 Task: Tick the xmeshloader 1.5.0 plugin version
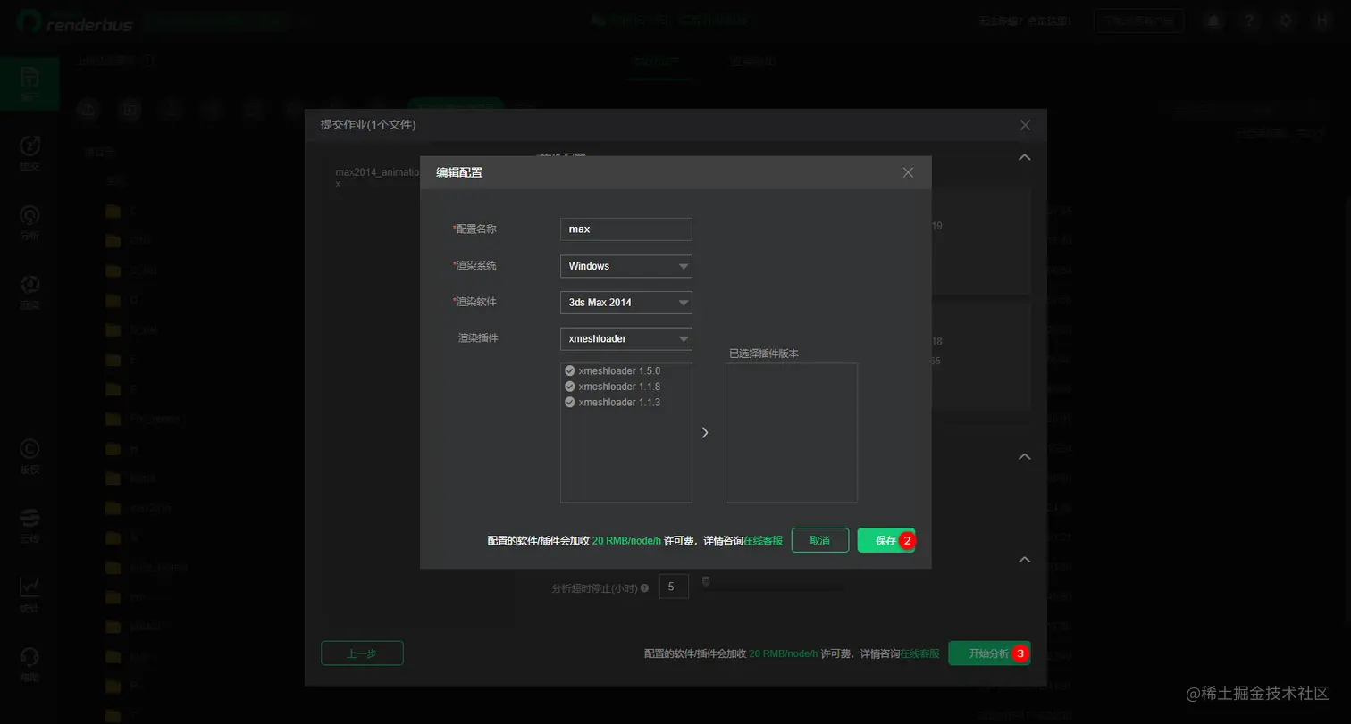[570, 370]
